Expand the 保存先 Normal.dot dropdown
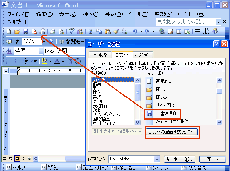 157,159
